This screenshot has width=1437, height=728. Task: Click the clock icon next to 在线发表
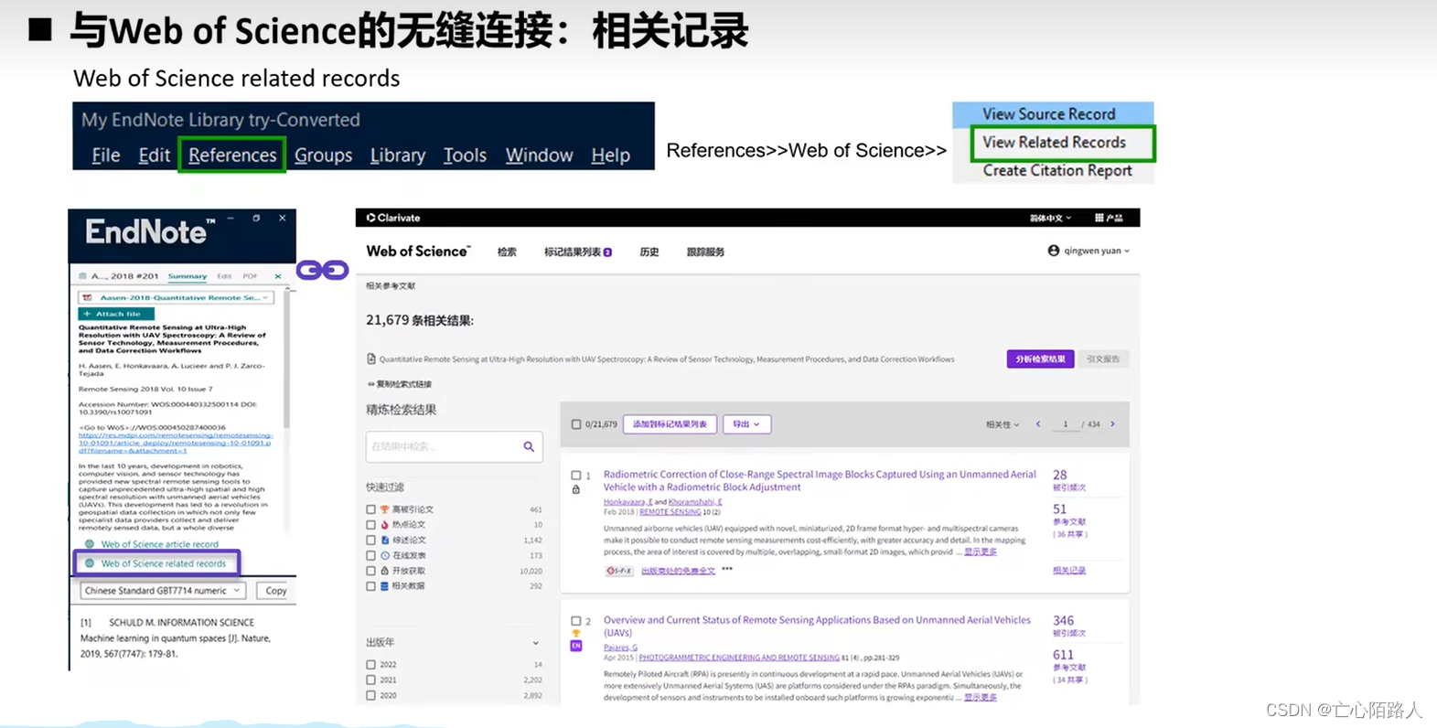(385, 555)
